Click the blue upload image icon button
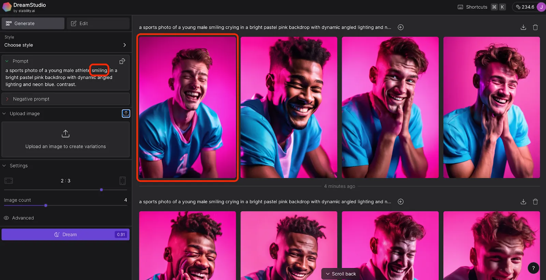Screen dimensions: 546x280 [x=126, y=114]
